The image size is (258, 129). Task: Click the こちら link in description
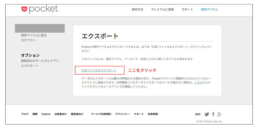(199, 82)
